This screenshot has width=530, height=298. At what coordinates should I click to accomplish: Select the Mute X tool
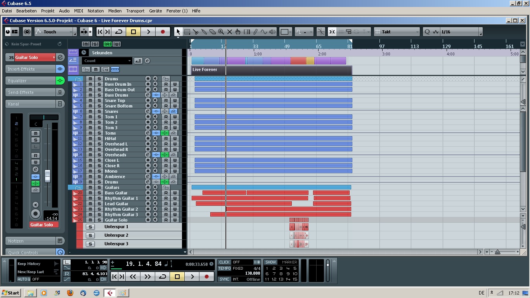229,32
